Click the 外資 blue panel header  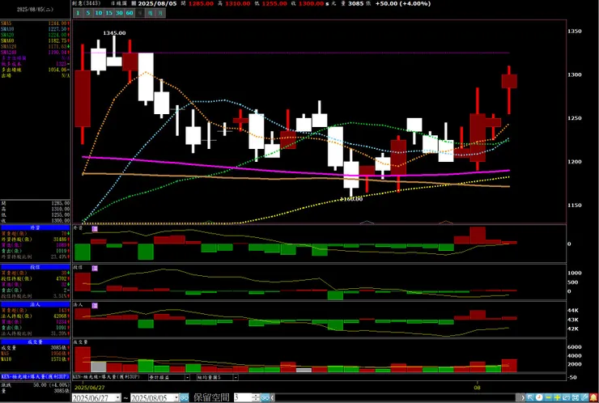[35, 227]
